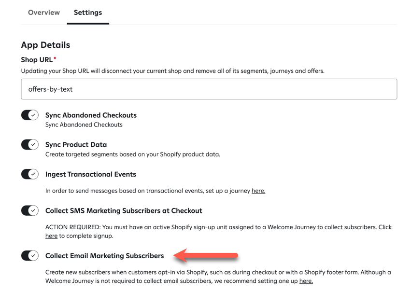Open the 'here' link to set up a journey
Image resolution: width=411 pixels, height=292 pixels.
pyautogui.click(x=258, y=191)
